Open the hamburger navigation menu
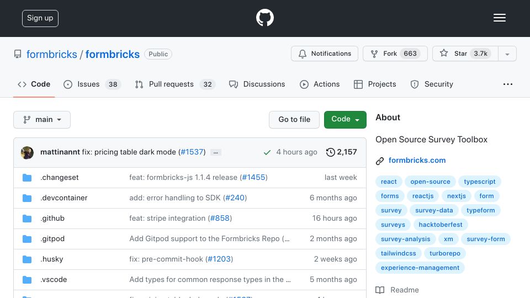Screen dimensions: 530x298 (x=499, y=18)
